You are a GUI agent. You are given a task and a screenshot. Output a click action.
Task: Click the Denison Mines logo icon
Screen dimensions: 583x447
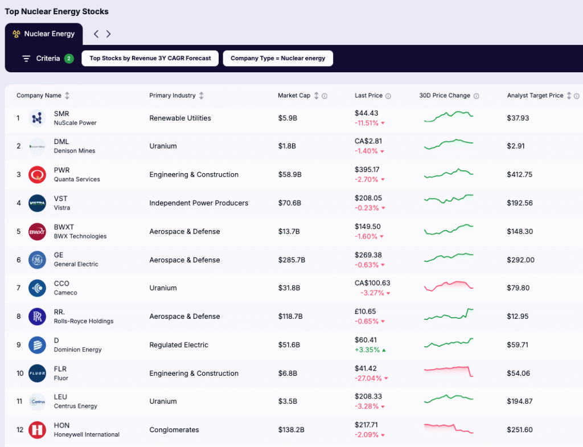tap(37, 146)
